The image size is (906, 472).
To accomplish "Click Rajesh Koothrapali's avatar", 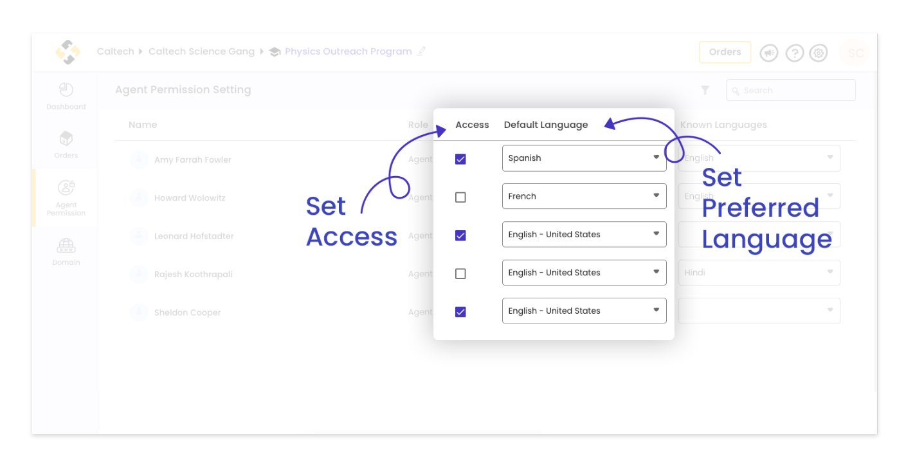I will coord(139,274).
